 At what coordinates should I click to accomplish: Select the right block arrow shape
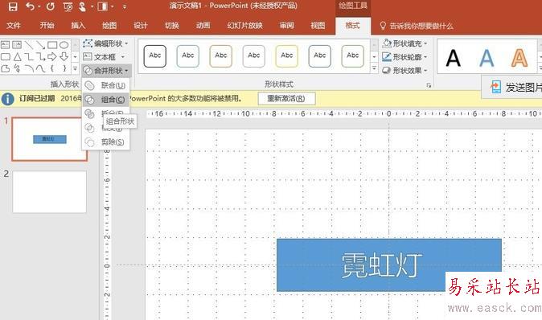point(52,56)
